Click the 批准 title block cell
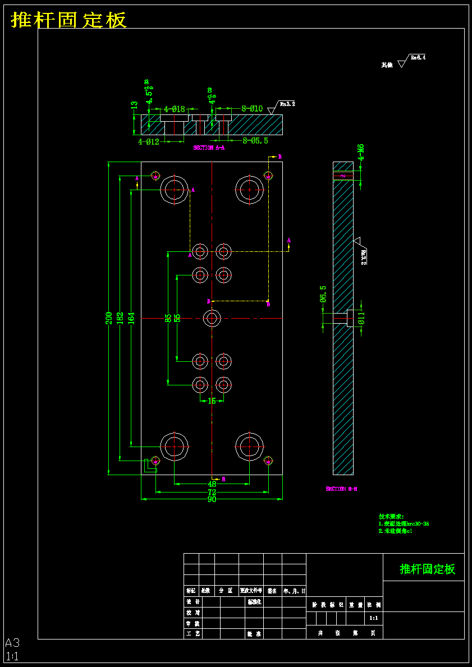Screen dimensions: 472x667 [254, 634]
